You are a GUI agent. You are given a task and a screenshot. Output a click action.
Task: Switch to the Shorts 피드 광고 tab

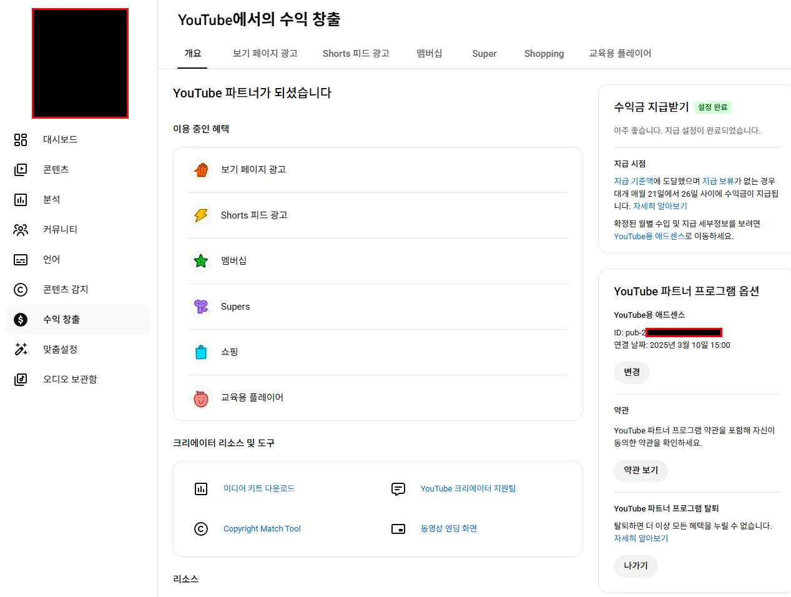[356, 53]
